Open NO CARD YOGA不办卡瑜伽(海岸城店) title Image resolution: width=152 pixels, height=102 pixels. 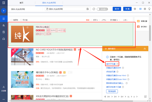(x=54, y=50)
